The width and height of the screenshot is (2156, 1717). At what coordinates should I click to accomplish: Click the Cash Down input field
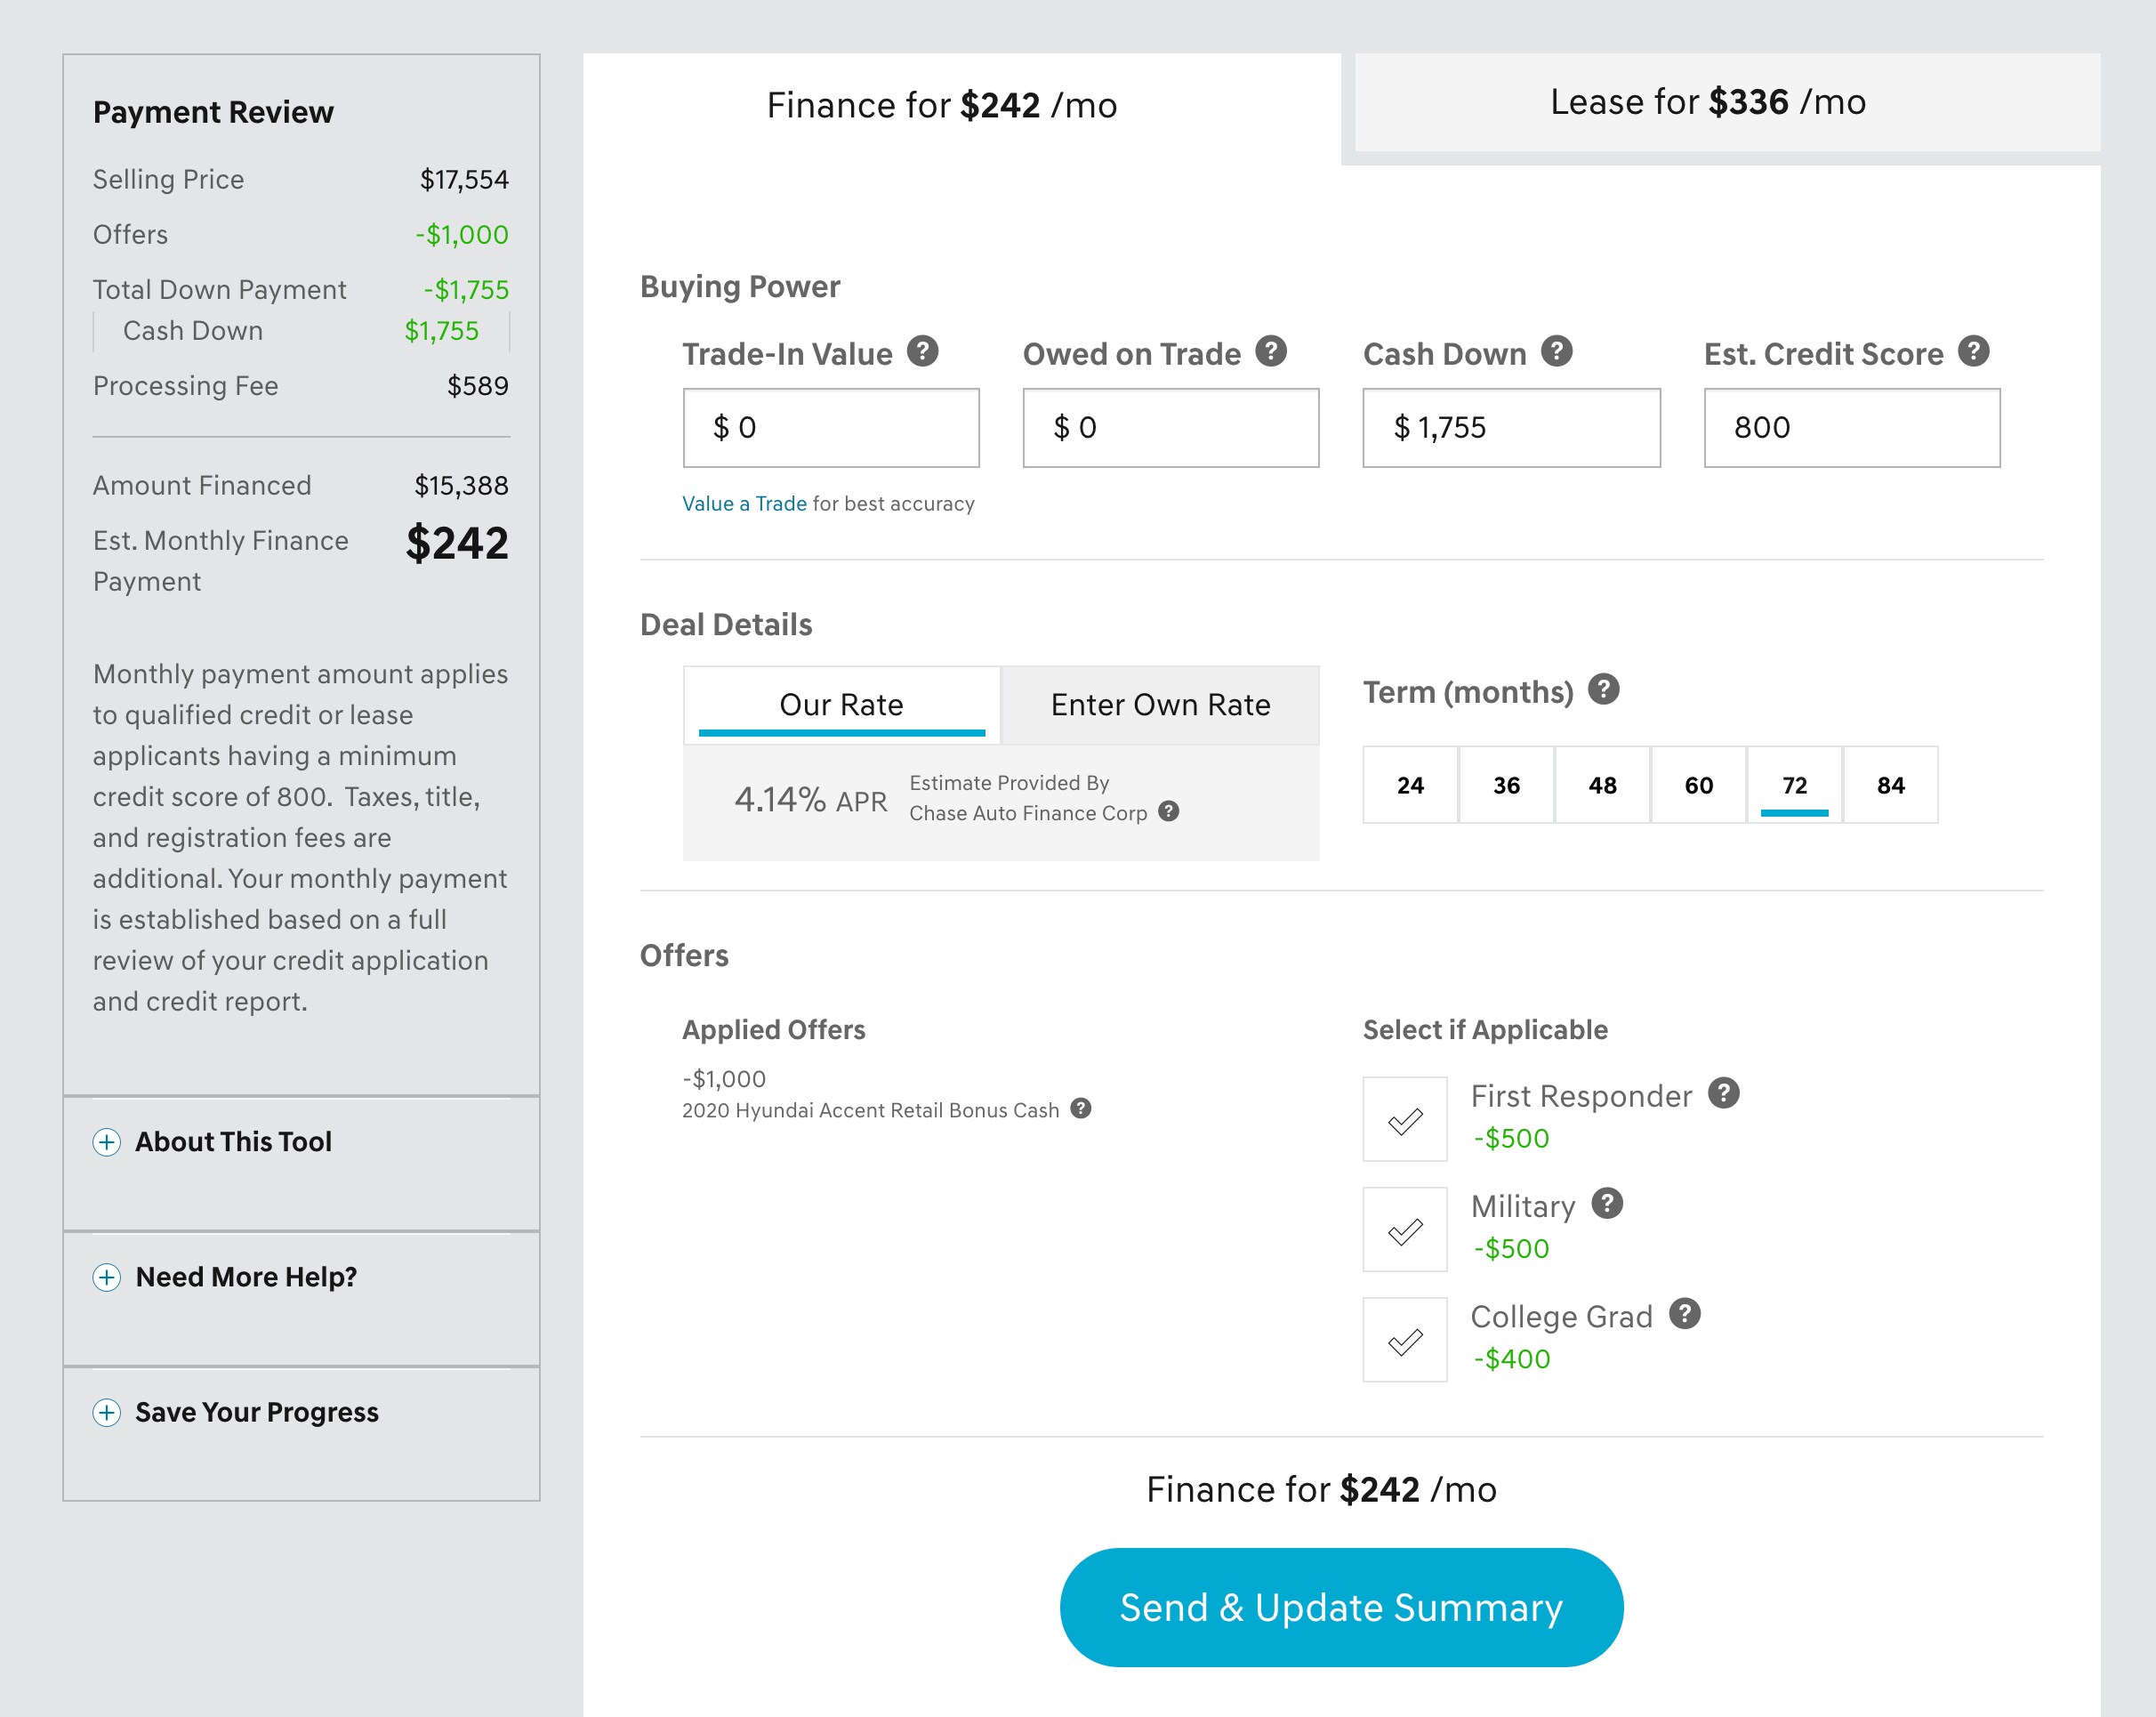1510,428
